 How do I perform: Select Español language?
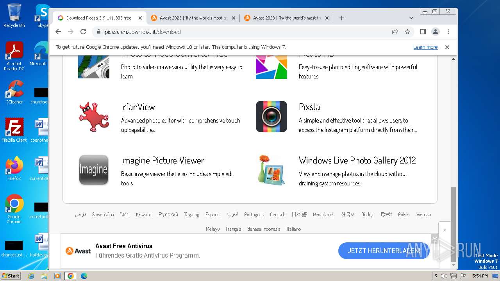213,215
